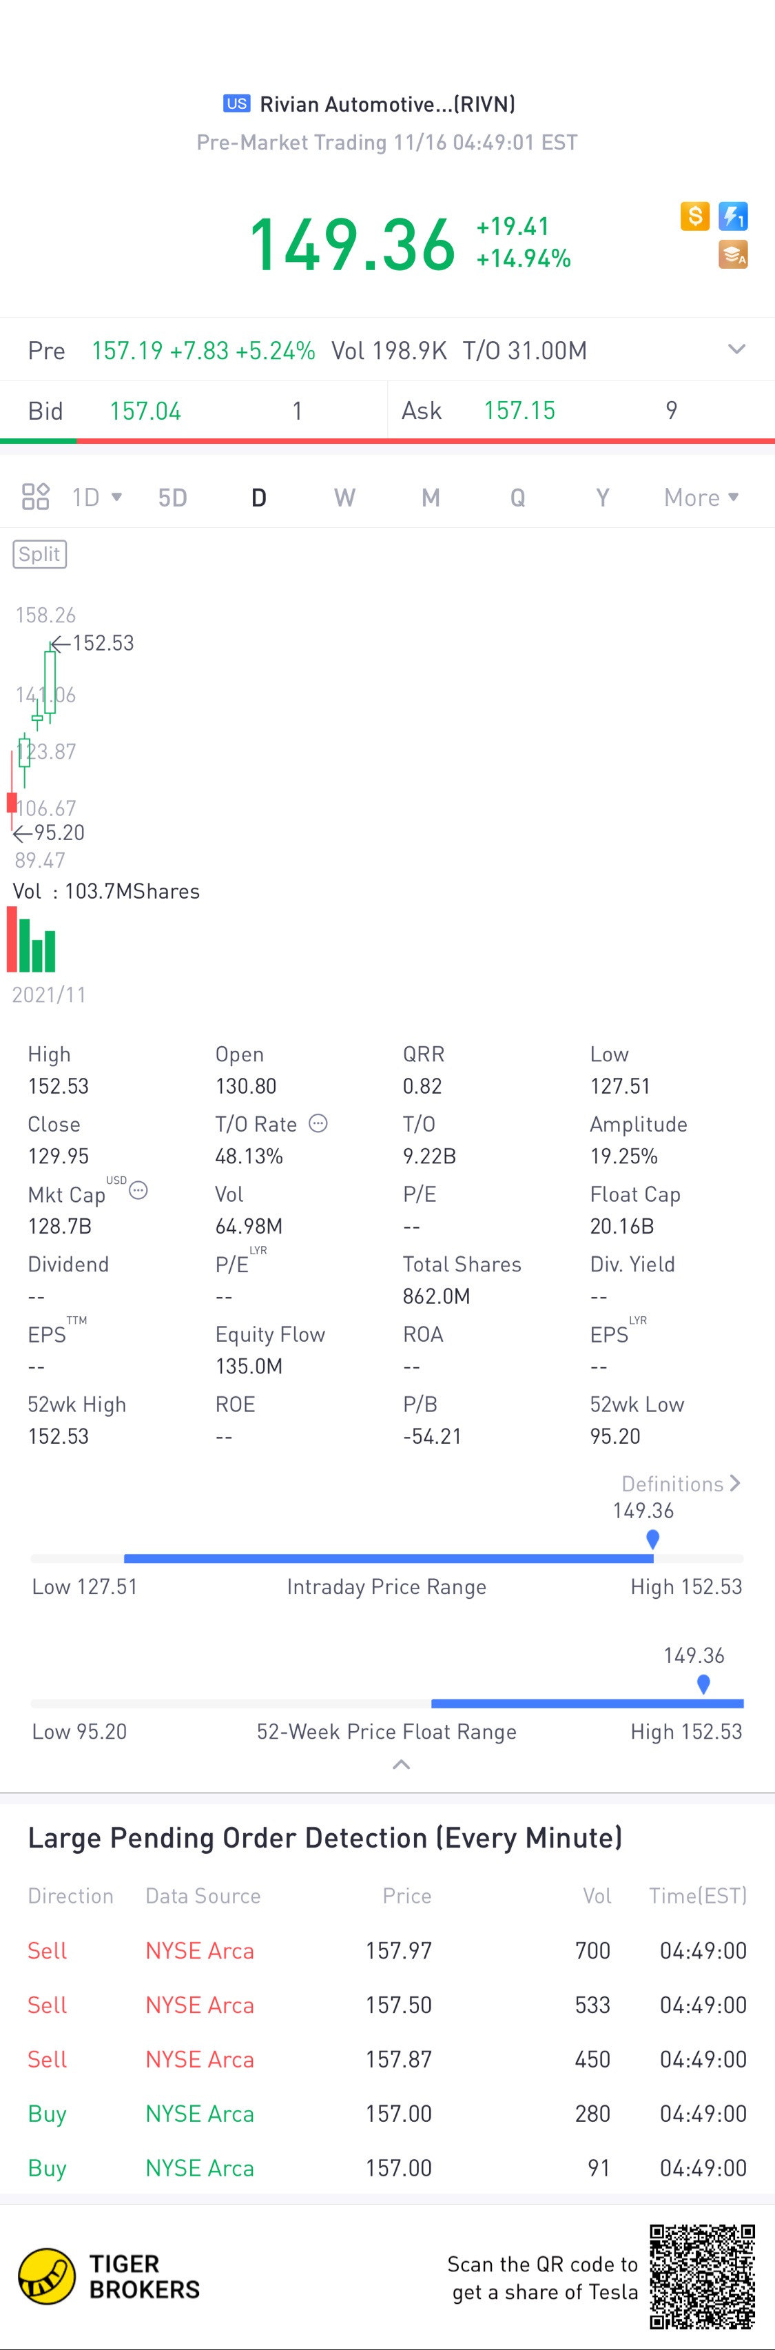The image size is (775, 2350).
Task: Tap the Tesla share QR code
Action: click(702, 2276)
